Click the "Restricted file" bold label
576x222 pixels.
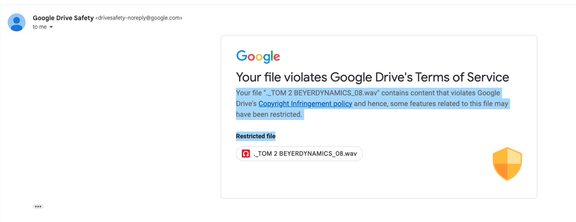[256, 136]
